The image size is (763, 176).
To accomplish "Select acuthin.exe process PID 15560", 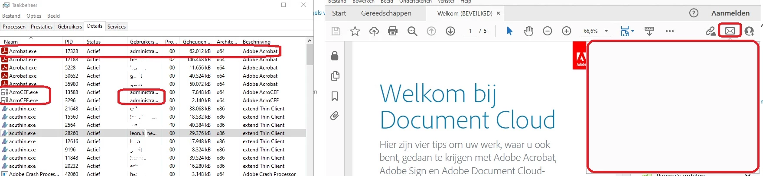I will pyautogui.click(x=153, y=117).
